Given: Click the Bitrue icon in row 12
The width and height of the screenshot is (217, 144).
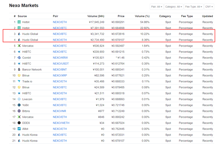Looking at the screenshot, I should point(19,87).
